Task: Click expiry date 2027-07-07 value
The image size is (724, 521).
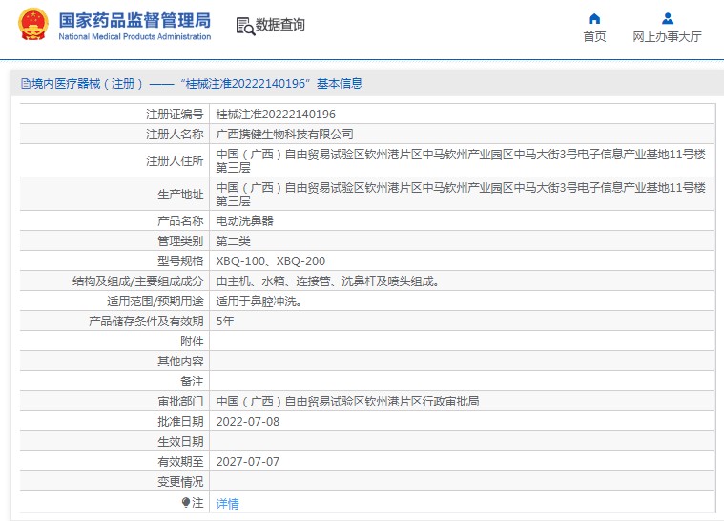Action: (x=248, y=461)
